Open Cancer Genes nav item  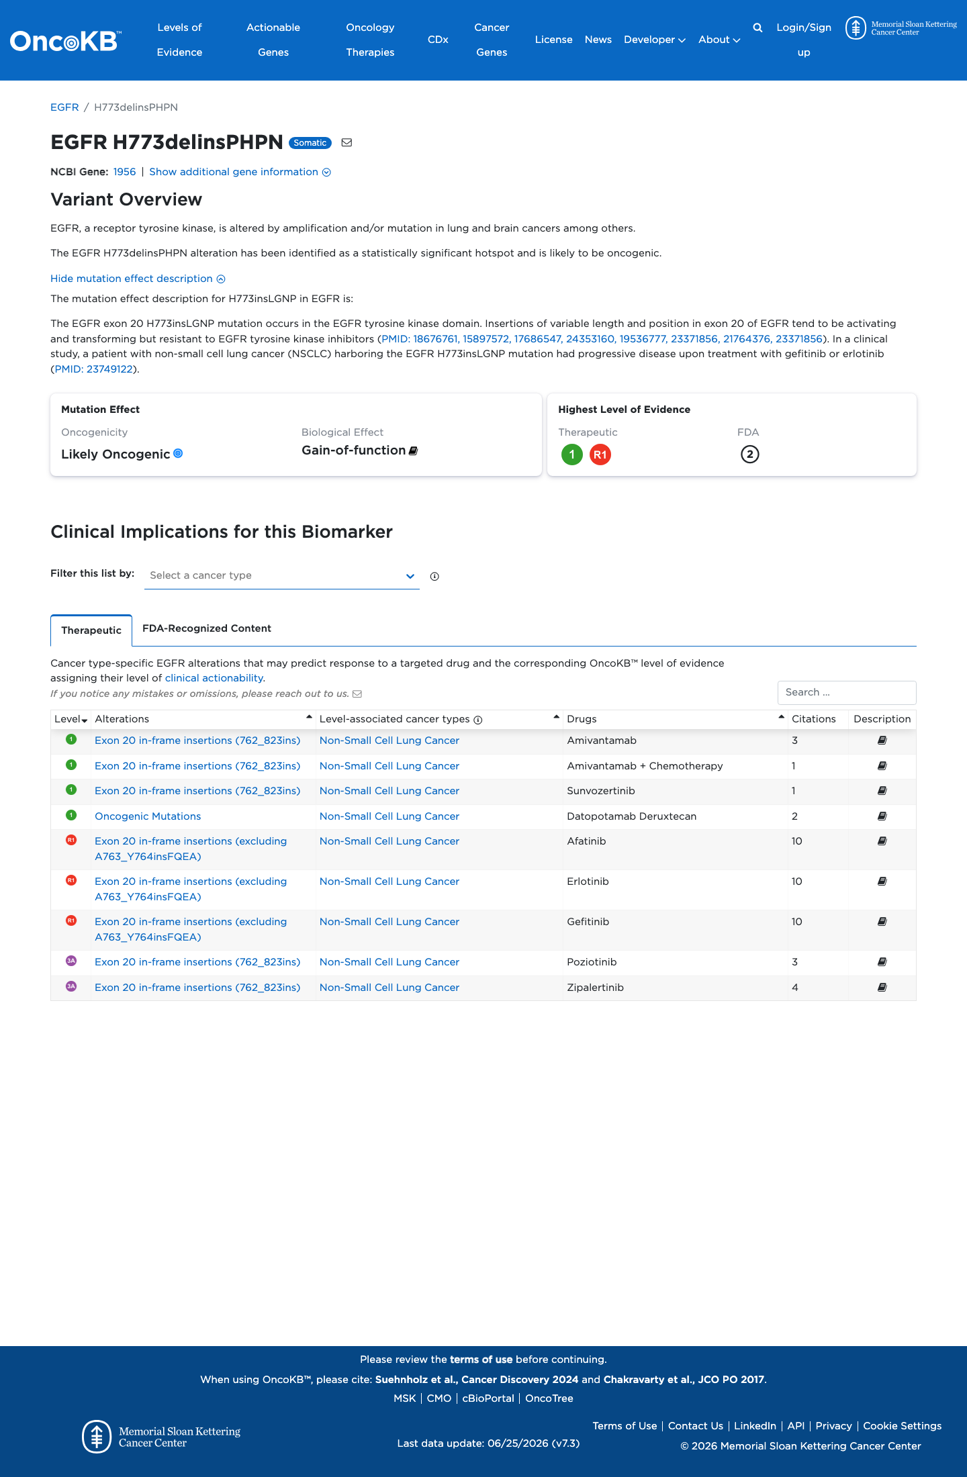[x=492, y=40]
